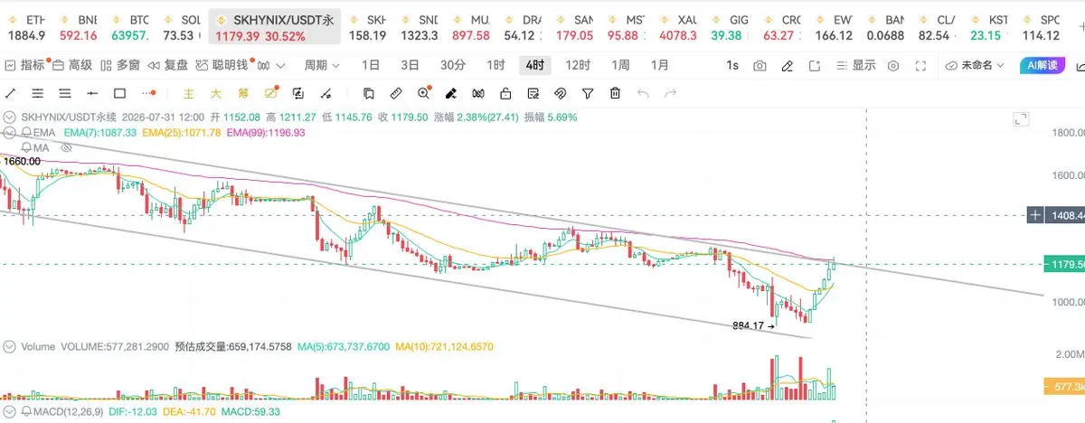Switch to the 1月 timeframe
Screen dimensions: 1085x423
pyautogui.click(x=660, y=65)
